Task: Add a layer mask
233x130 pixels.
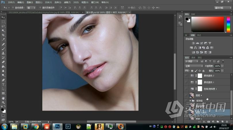Action: click(209, 122)
